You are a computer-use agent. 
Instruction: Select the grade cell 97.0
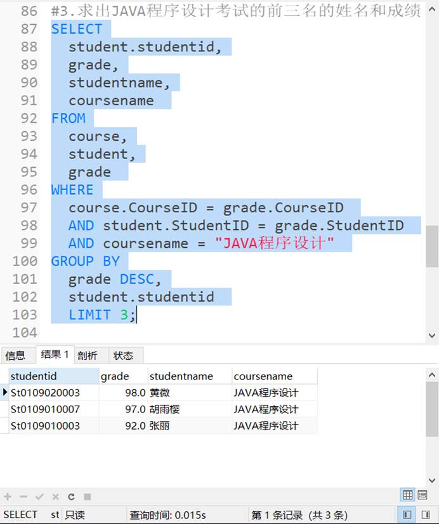[x=123, y=409]
